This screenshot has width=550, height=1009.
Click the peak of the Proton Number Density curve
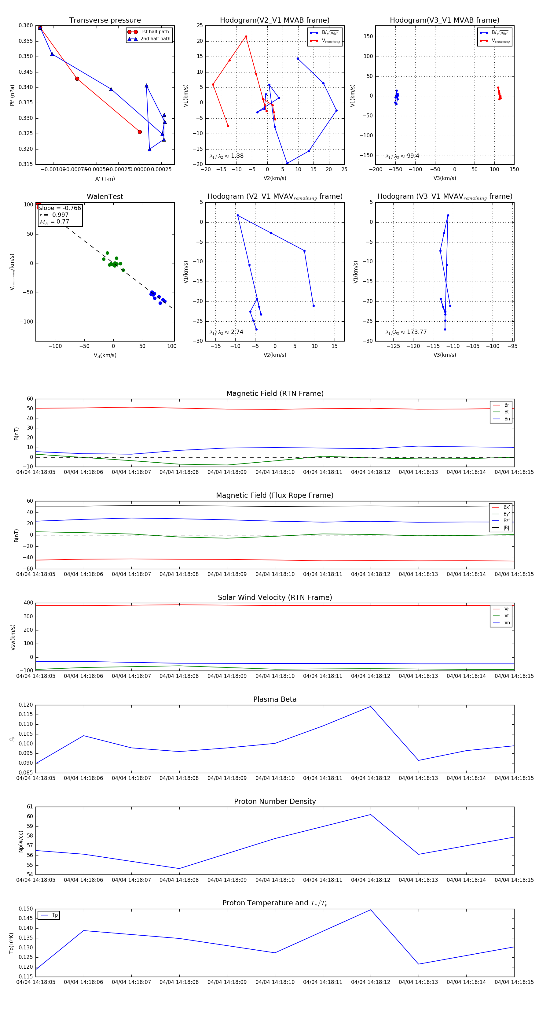pyautogui.click(x=371, y=815)
